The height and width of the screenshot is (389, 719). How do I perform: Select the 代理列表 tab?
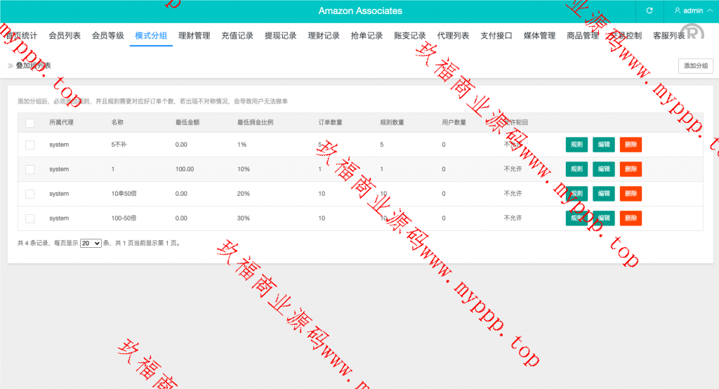[x=453, y=36]
